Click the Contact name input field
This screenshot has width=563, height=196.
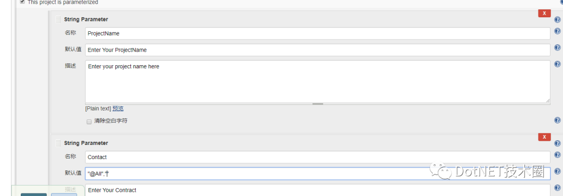318,157
